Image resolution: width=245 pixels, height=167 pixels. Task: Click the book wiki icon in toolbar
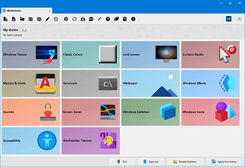pyautogui.click(x=125, y=19)
